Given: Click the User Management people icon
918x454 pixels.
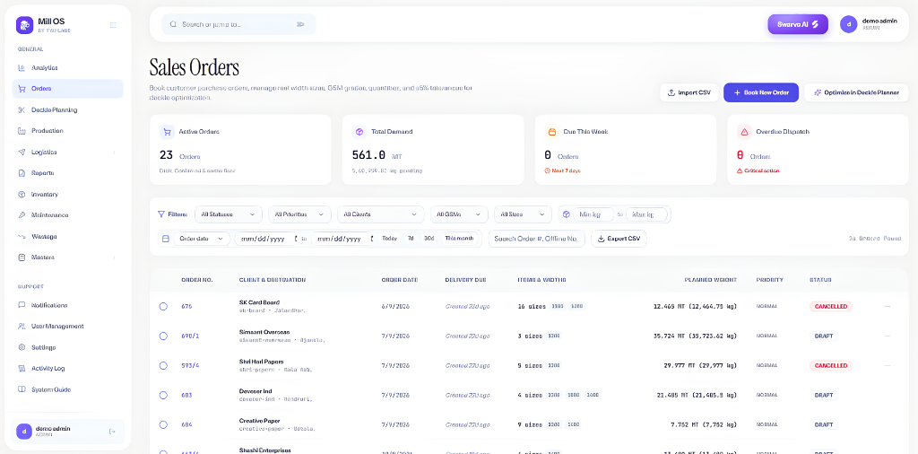Looking at the screenshot, I should point(22,327).
